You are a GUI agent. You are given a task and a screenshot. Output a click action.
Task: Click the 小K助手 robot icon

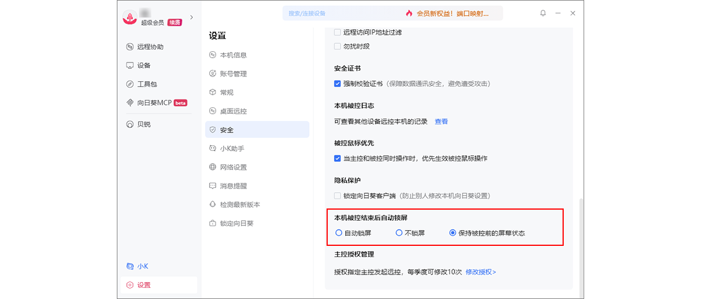click(x=213, y=148)
